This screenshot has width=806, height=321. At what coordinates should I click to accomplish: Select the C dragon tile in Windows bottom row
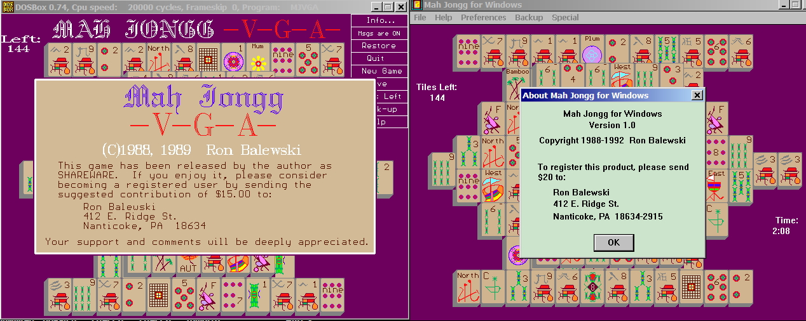pyautogui.click(x=493, y=286)
